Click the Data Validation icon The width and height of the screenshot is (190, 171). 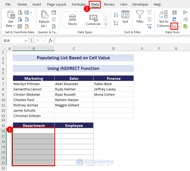tap(174, 26)
